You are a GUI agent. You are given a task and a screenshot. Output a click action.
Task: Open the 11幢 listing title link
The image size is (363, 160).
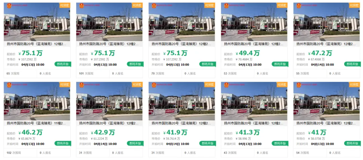pyautogui.click(x=36, y=123)
